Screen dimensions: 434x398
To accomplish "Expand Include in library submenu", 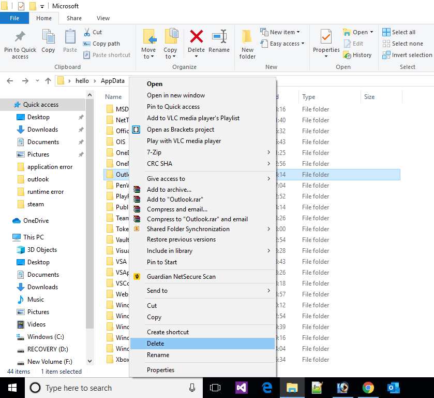I will (268, 251).
